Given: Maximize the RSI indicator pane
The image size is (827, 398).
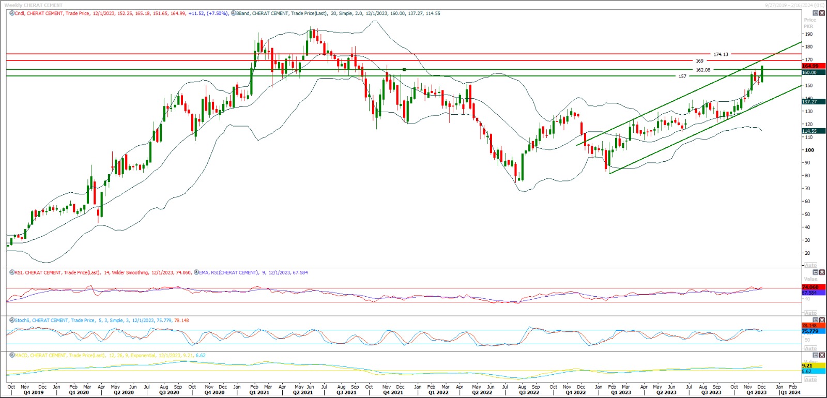Looking at the screenshot, I should pyautogui.click(x=816, y=272).
